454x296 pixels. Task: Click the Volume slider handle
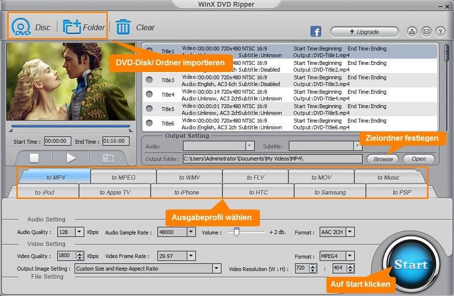[236, 232]
